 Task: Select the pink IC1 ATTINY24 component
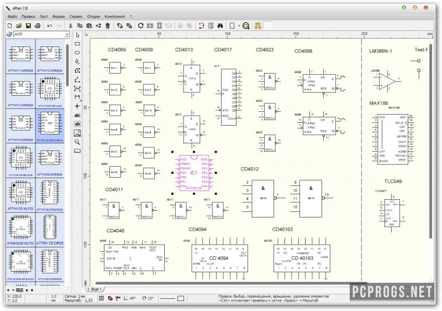pos(194,173)
